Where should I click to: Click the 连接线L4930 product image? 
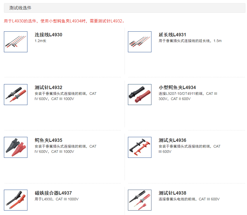click(x=16, y=42)
